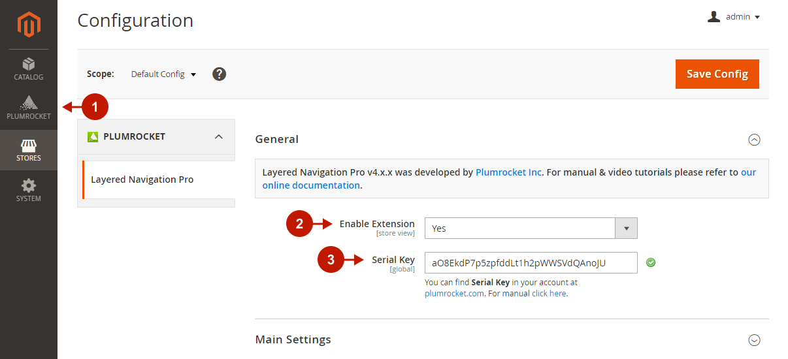Viewport: 788px width, 359px height.
Task: Click the Magento logo icon
Action: click(x=29, y=24)
